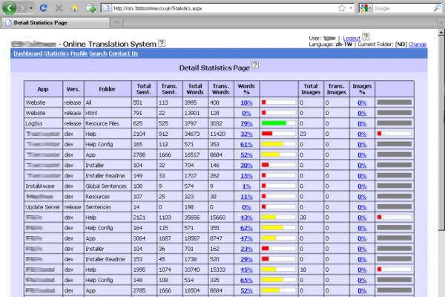445x297 pixels.
Task: Click the browser Back button
Action: (10, 8)
